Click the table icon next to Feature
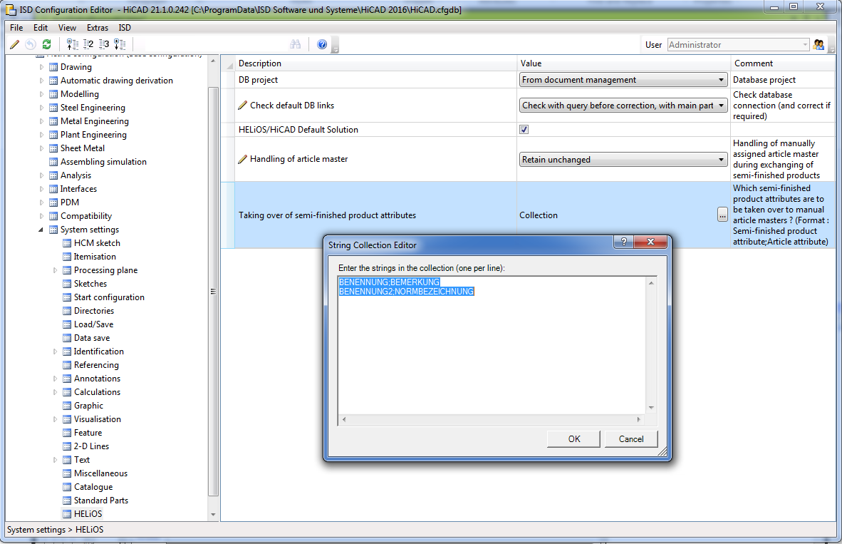Screen dimensions: 842x544 point(66,433)
